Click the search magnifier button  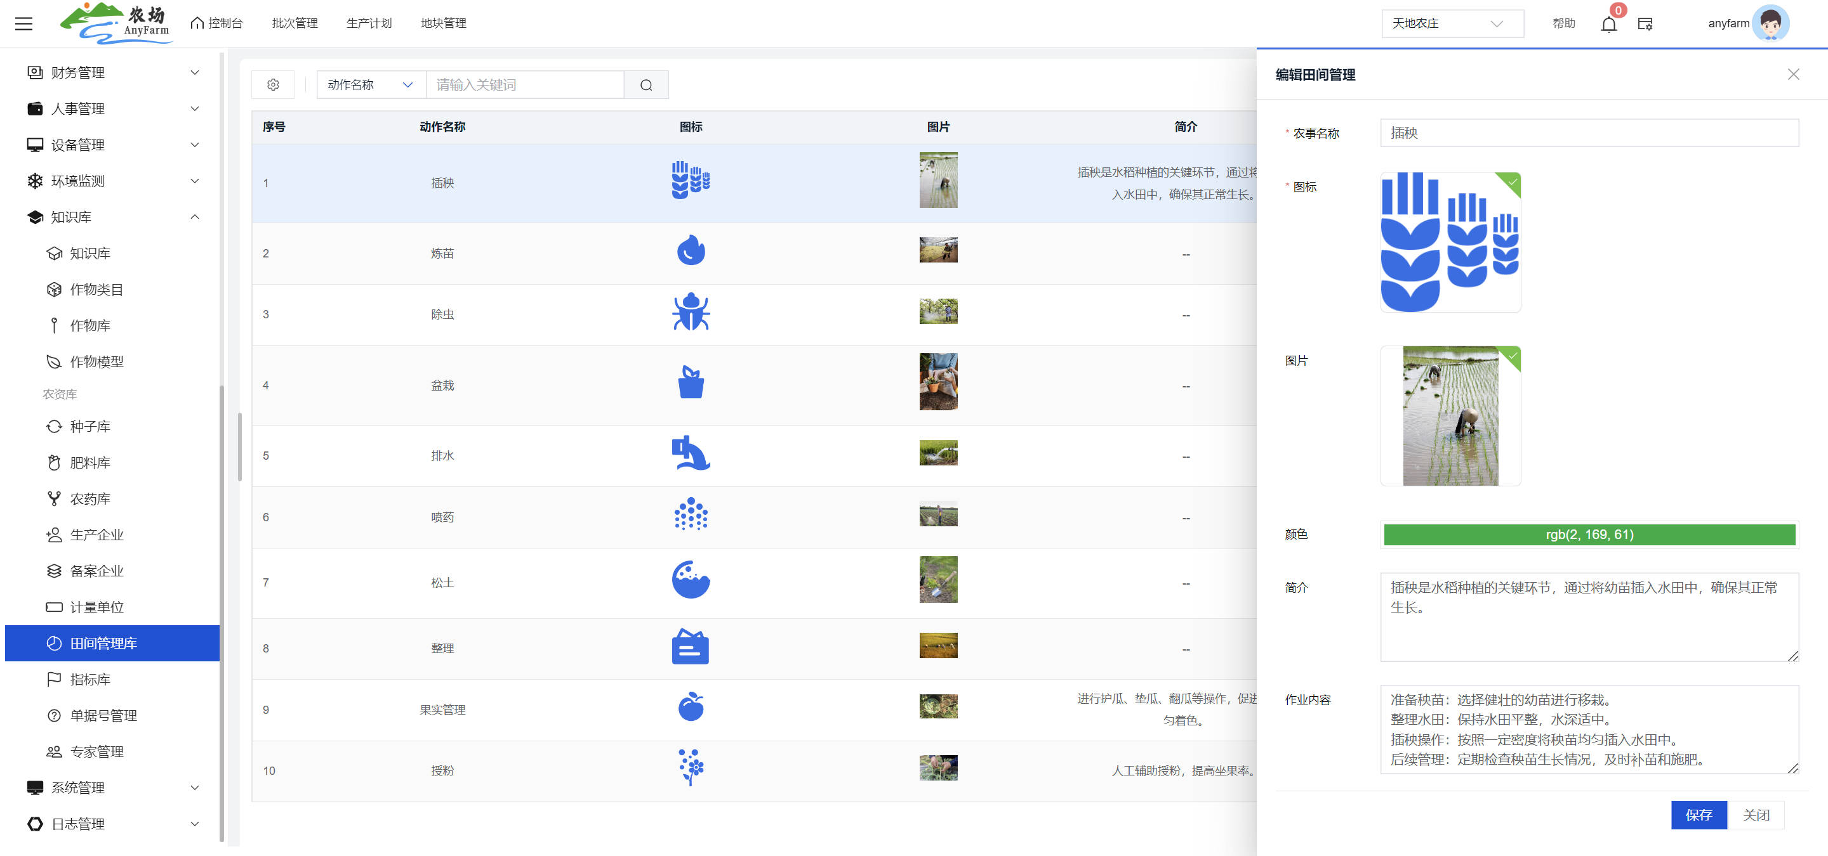click(646, 85)
